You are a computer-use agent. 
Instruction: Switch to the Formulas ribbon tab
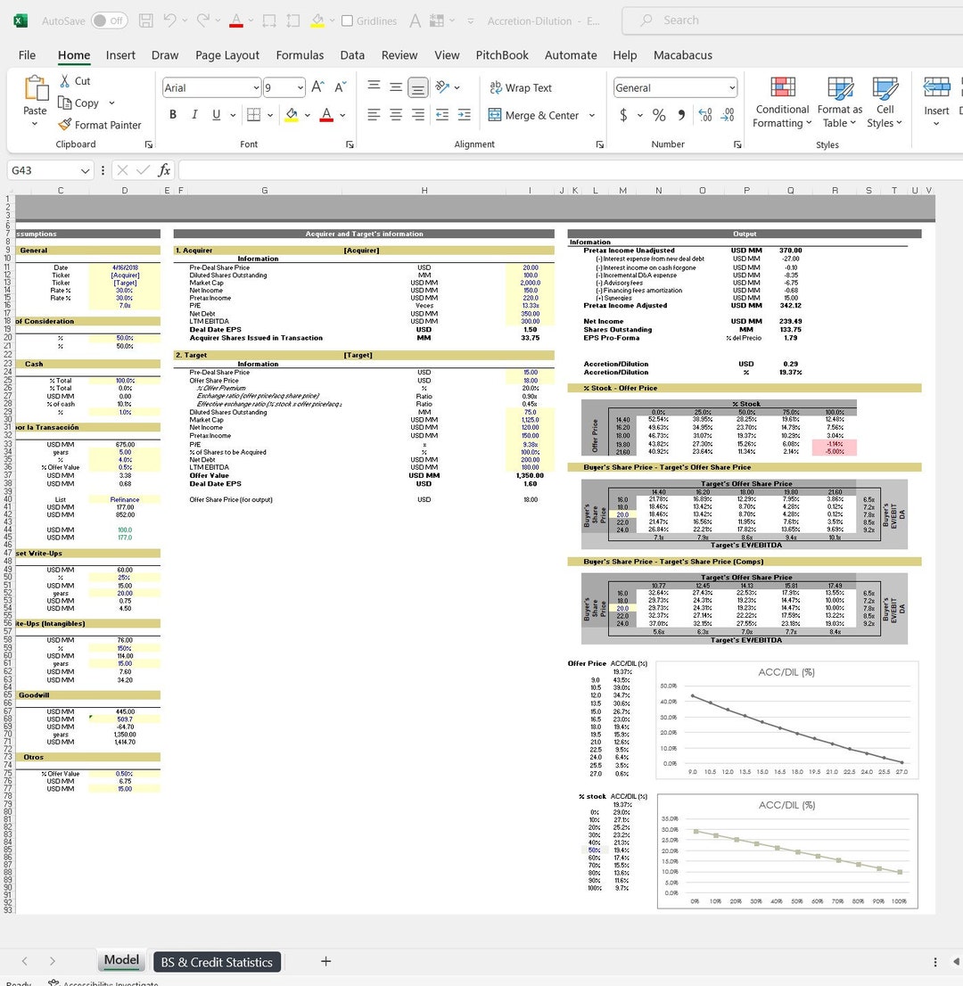click(300, 54)
